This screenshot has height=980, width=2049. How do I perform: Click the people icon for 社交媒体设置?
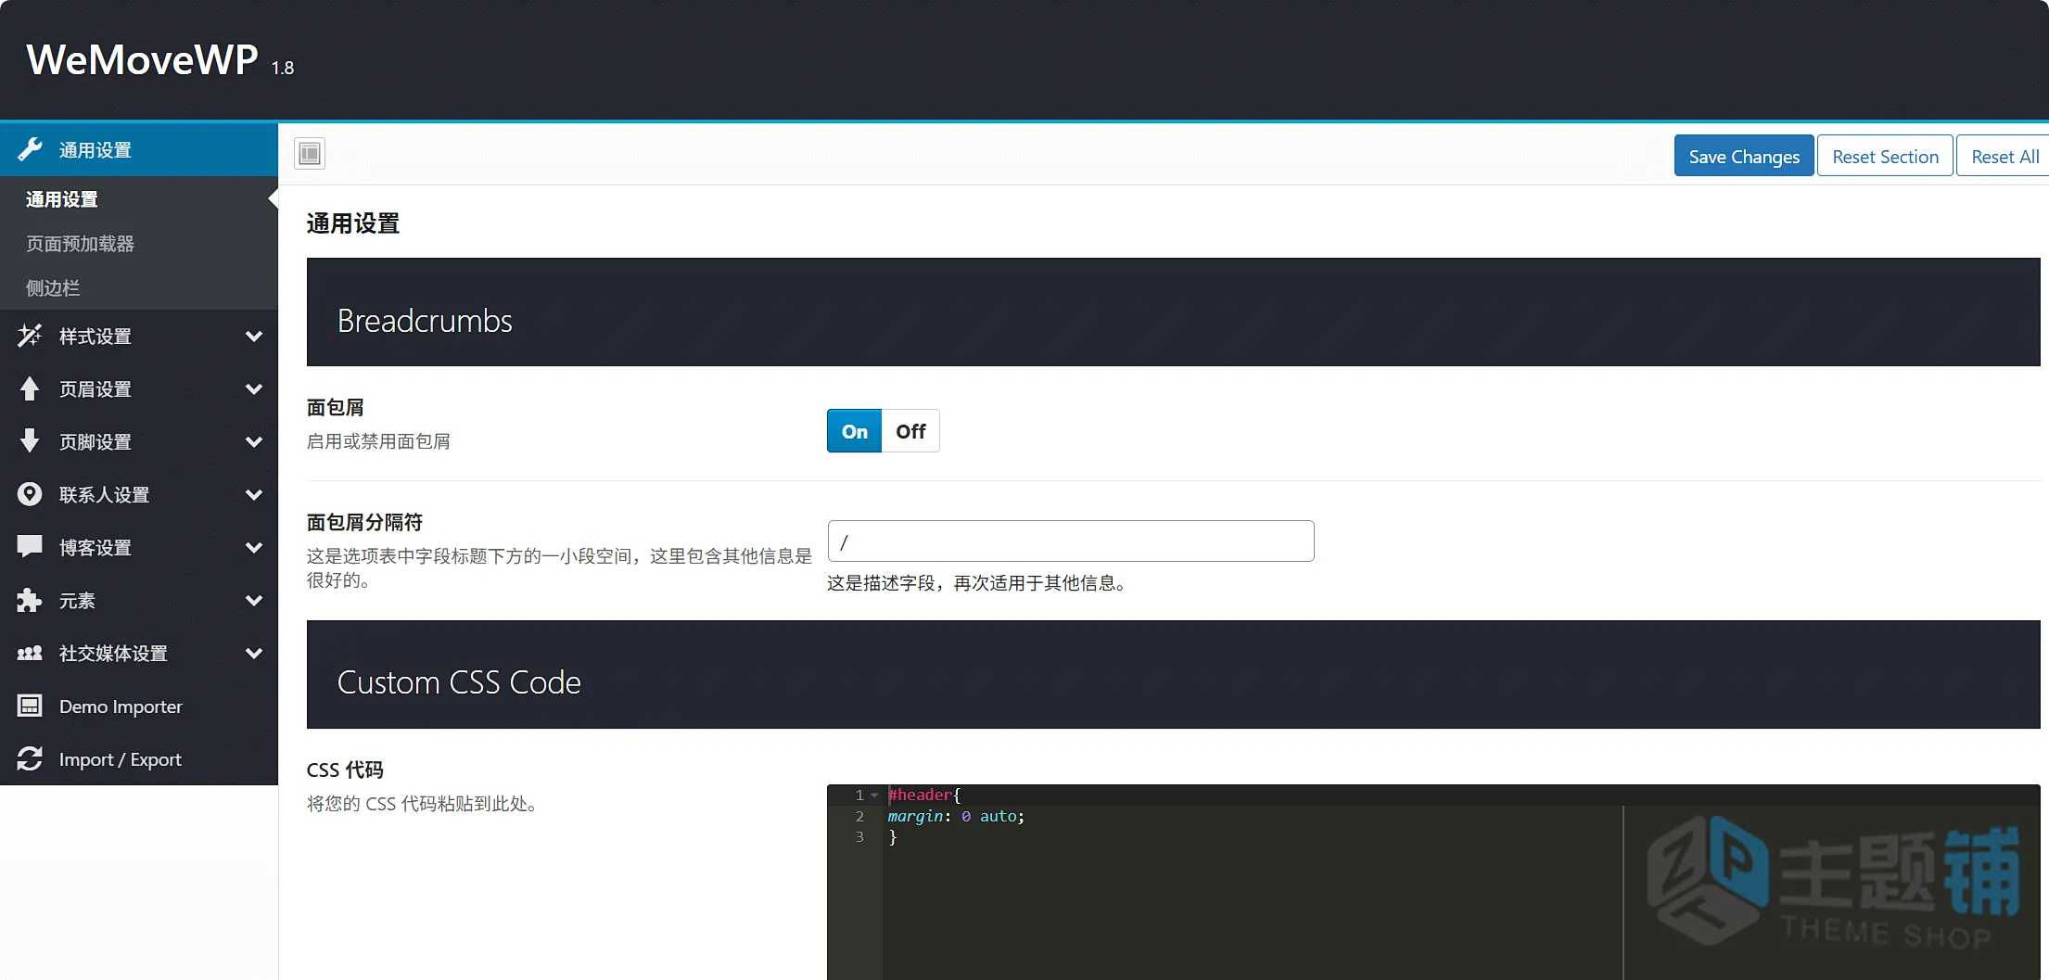pyautogui.click(x=30, y=653)
